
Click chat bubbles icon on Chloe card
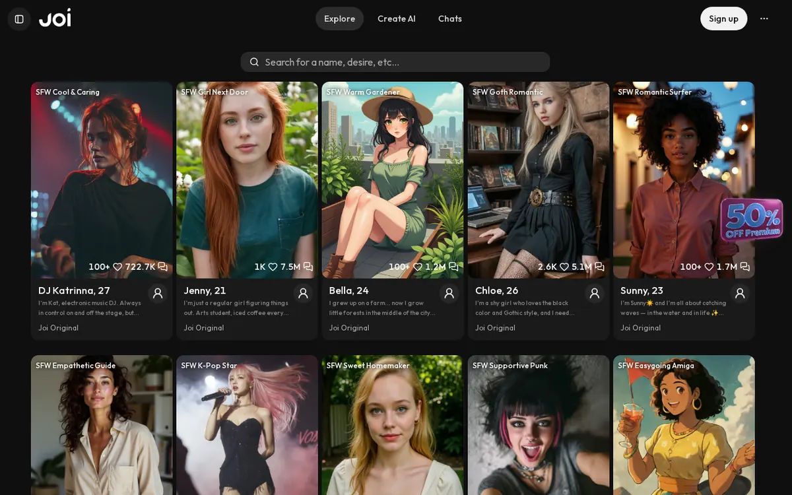tap(599, 267)
